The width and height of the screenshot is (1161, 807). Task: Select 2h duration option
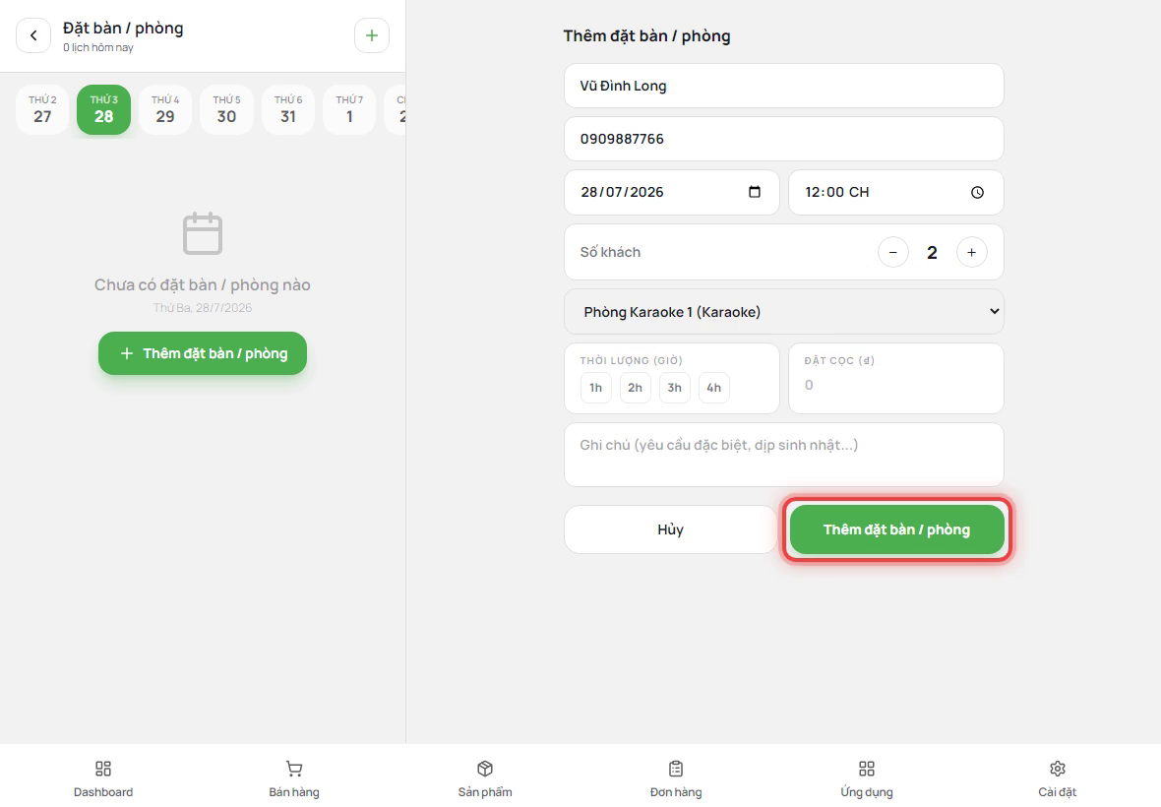click(x=636, y=388)
